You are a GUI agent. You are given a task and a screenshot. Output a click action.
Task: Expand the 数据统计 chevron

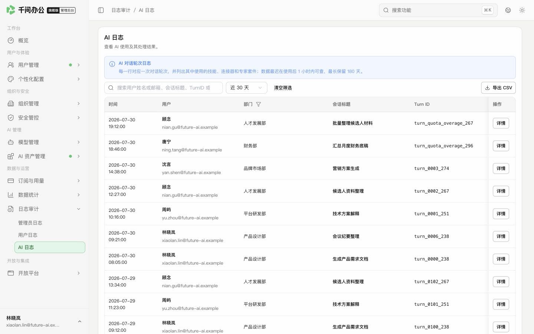click(x=79, y=195)
